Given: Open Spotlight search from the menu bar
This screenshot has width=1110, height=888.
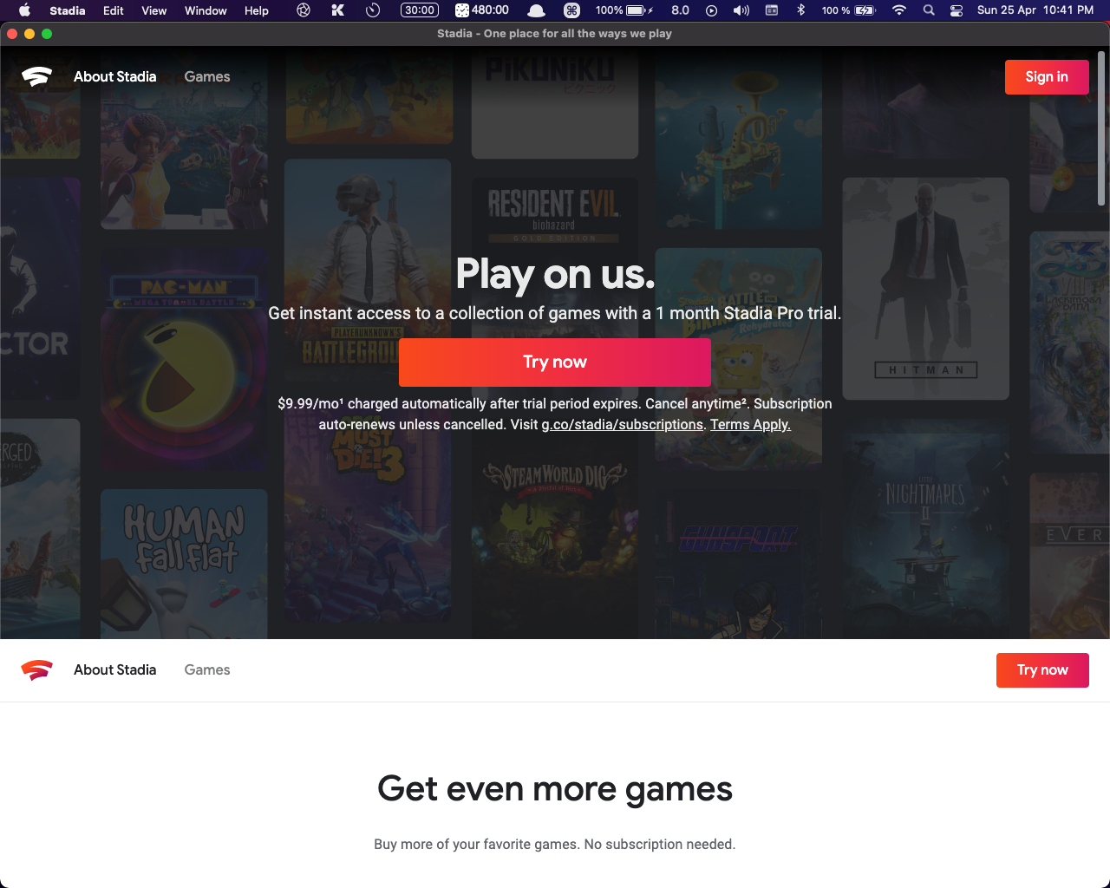Looking at the screenshot, I should [929, 10].
